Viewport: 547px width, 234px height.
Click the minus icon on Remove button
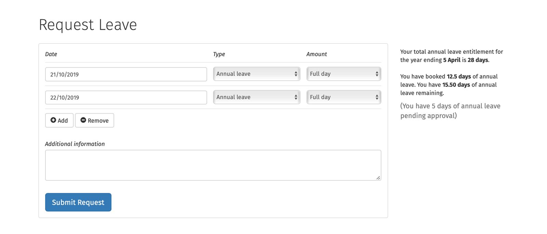point(83,120)
